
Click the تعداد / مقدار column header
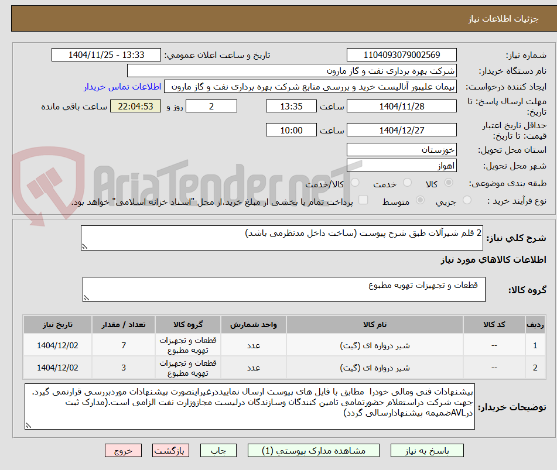click(x=123, y=325)
